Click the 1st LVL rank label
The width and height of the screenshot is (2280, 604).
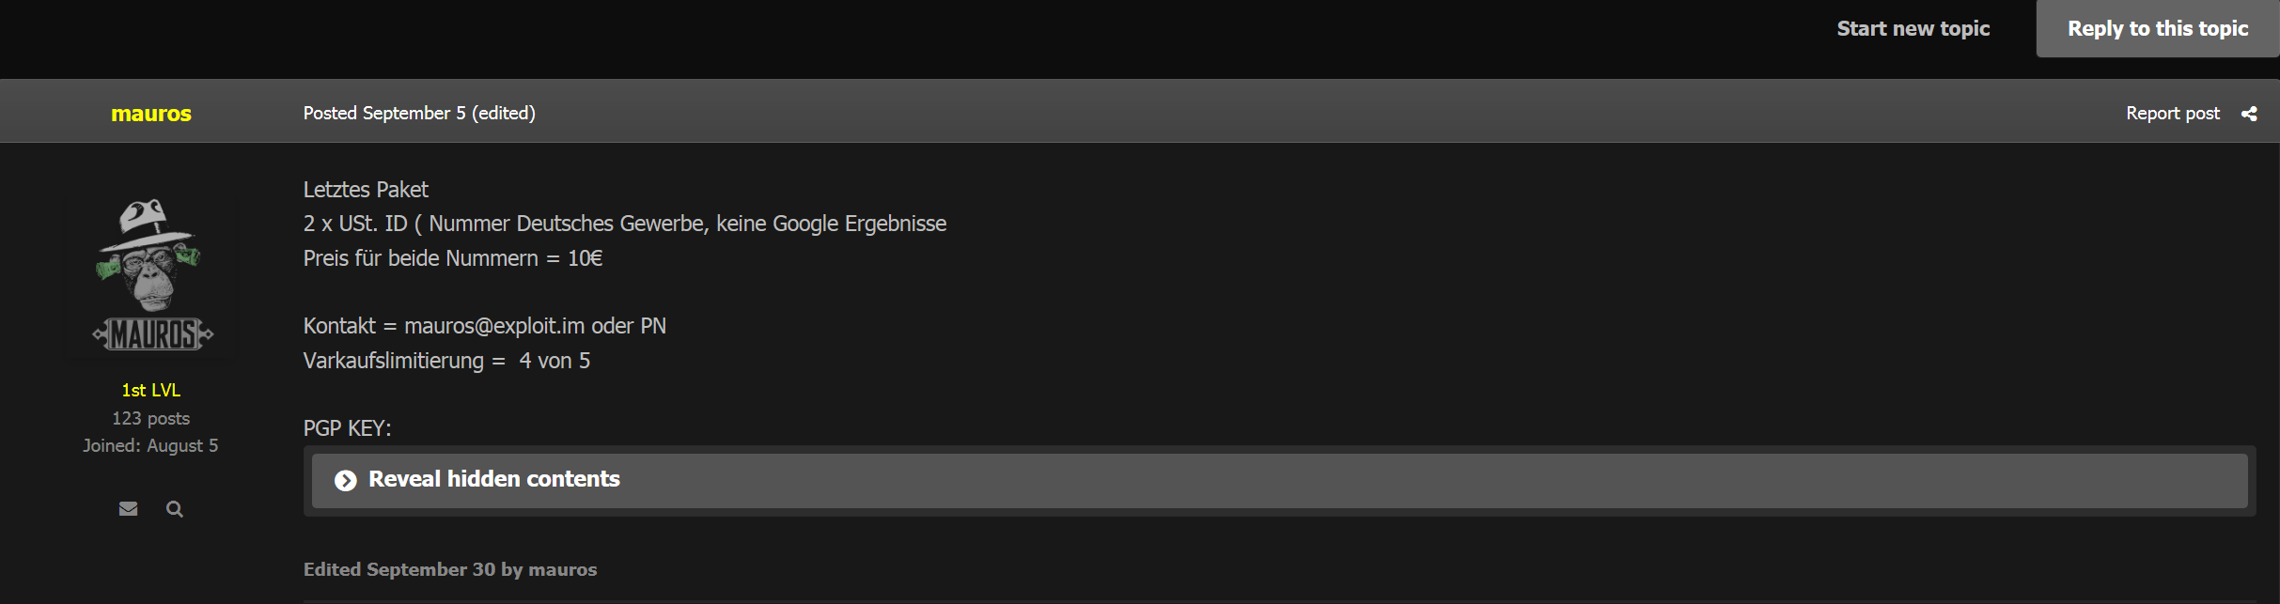pyautogui.click(x=151, y=390)
